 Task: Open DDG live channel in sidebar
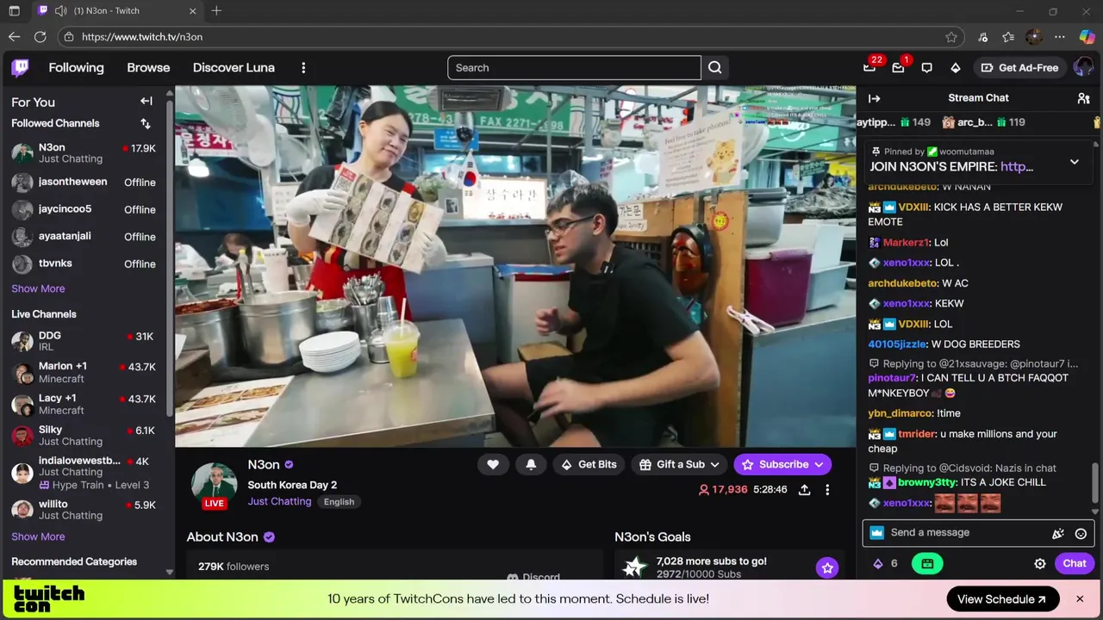tap(84, 341)
